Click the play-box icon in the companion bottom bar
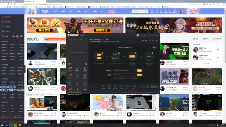Viewport: 226px width, 127px height. click(x=121, y=86)
